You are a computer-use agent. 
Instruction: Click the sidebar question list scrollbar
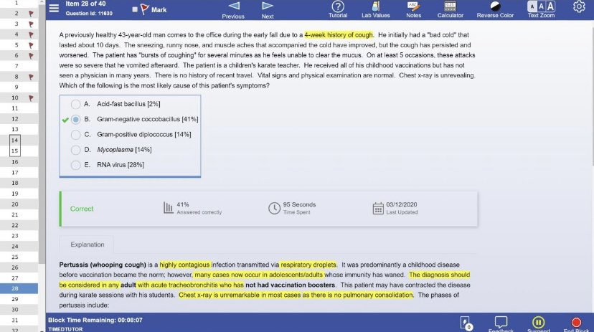(42, 133)
